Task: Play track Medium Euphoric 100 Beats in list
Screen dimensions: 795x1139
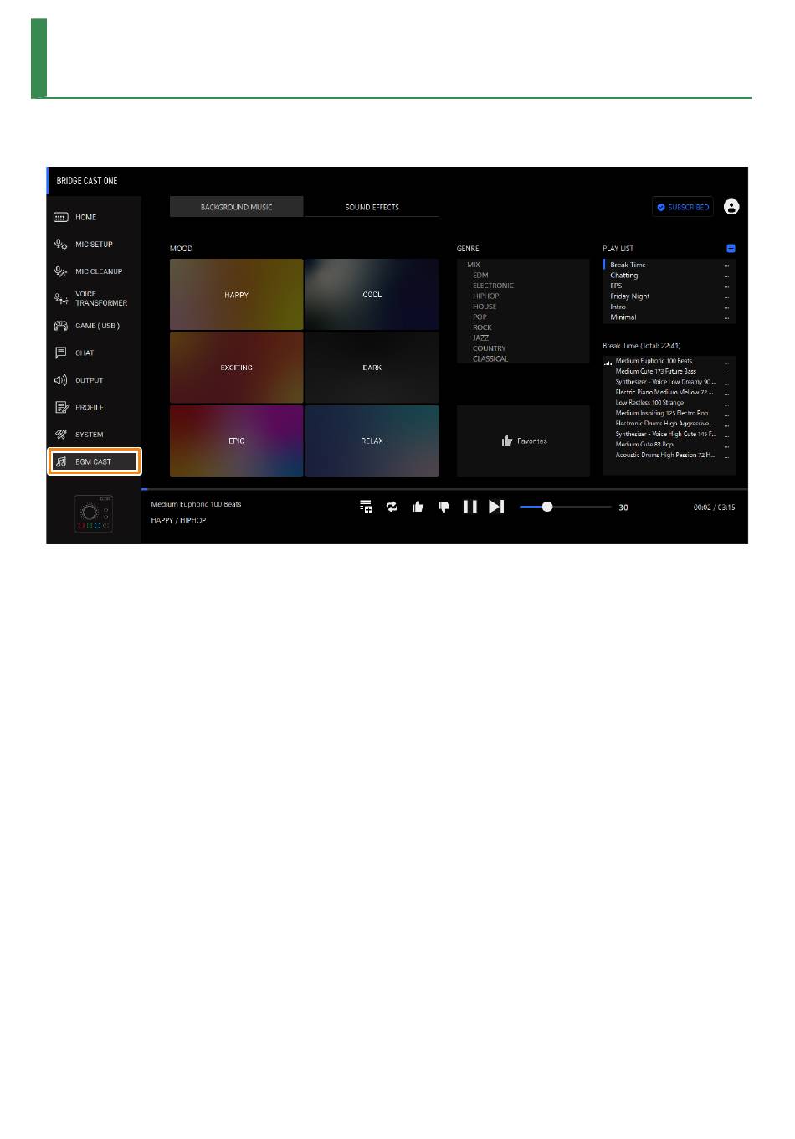Action: pos(654,361)
